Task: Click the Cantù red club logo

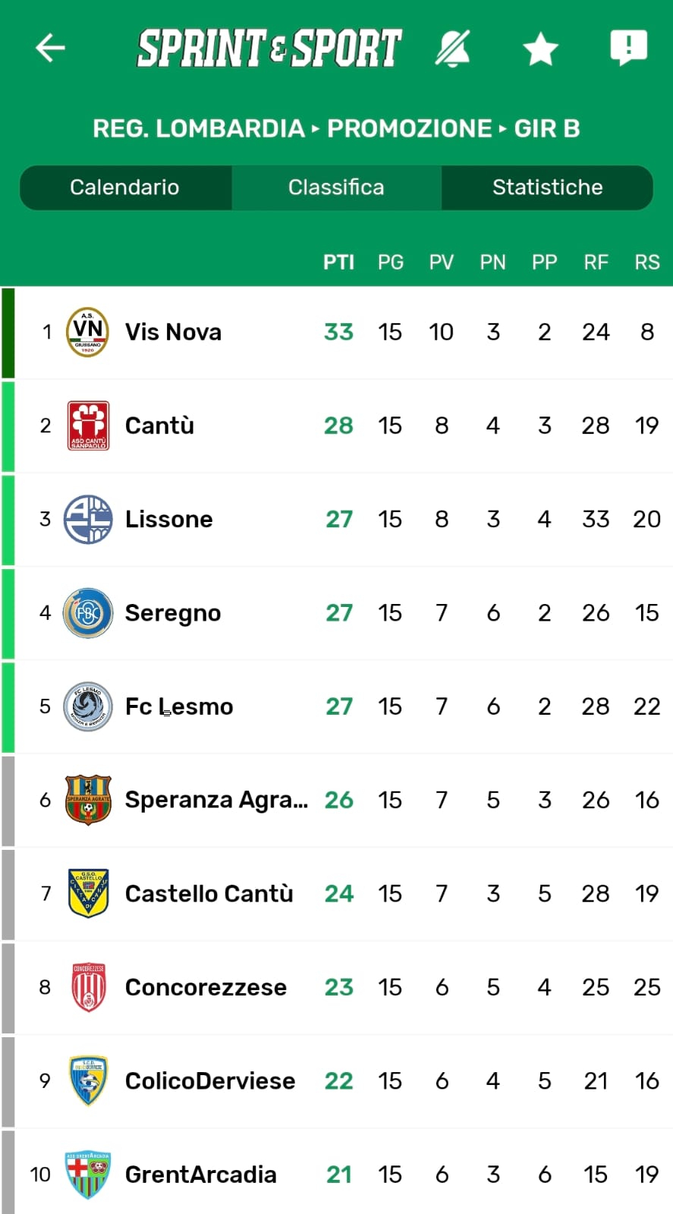Action: click(x=89, y=426)
